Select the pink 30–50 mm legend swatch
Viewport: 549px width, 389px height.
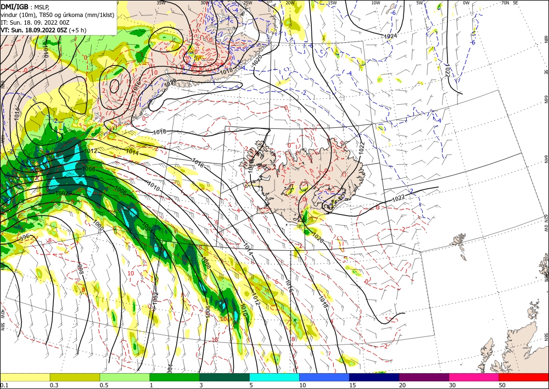tap(474, 377)
